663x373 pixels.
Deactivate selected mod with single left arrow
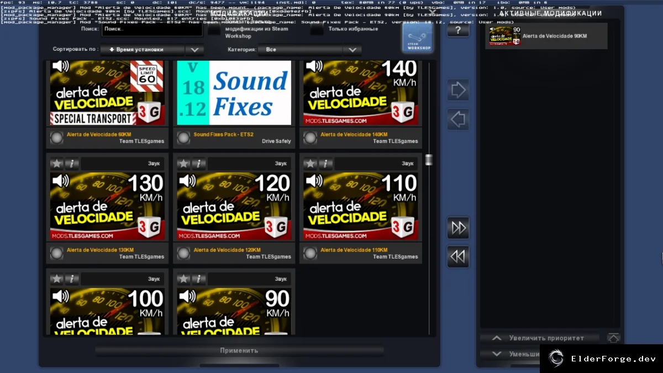tap(458, 119)
